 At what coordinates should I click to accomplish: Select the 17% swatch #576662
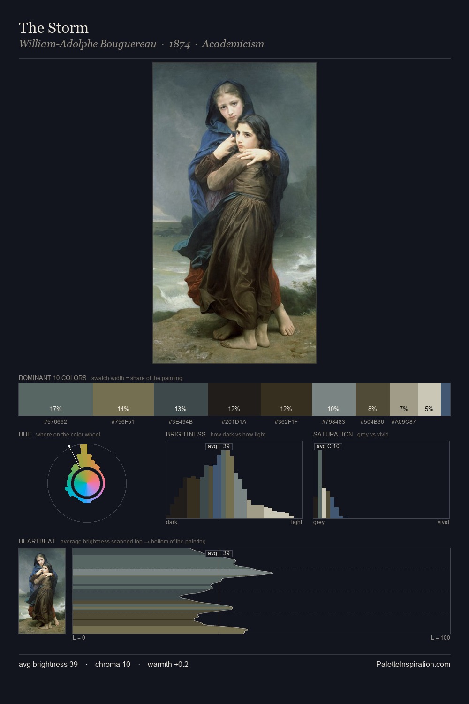click(x=56, y=399)
